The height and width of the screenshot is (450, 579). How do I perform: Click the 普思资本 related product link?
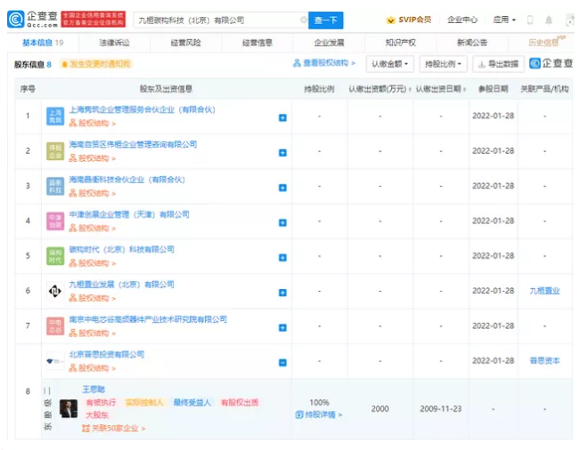544,361
